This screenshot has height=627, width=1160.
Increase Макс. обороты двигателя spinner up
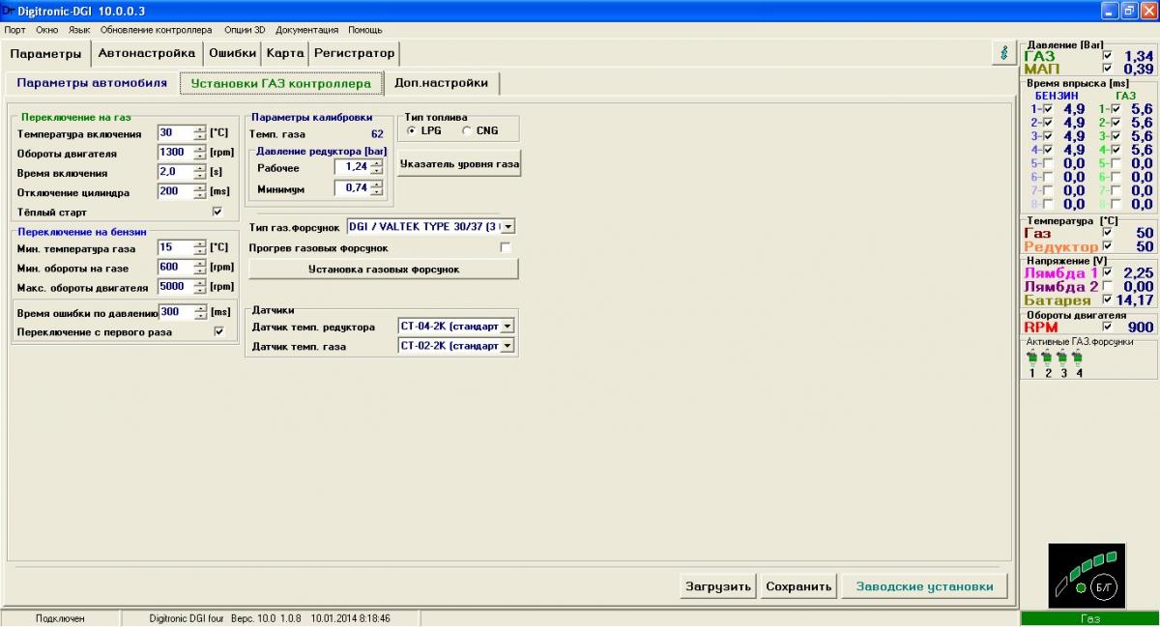click(x=200, y=283)
